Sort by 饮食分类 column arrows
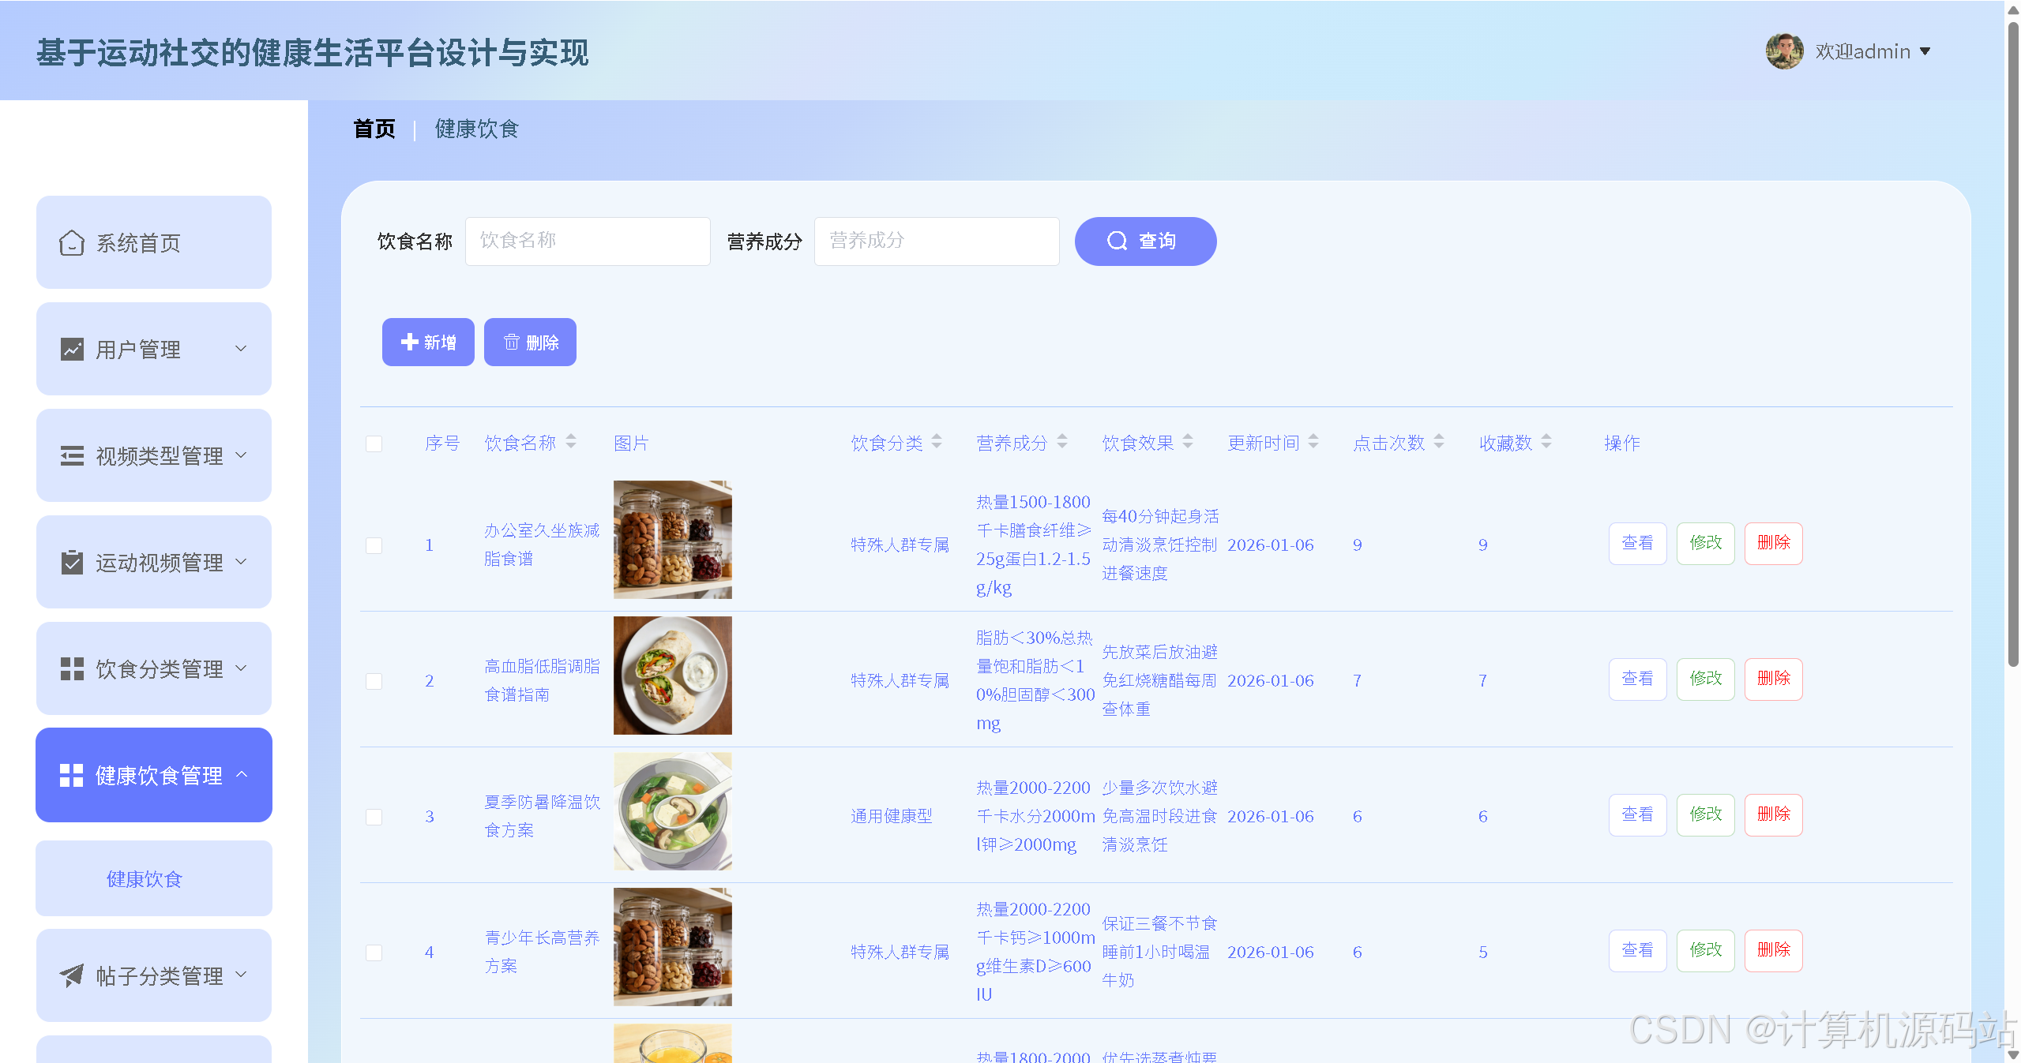Screen dimensions: 2021x1063 click(x=937, y=442)
